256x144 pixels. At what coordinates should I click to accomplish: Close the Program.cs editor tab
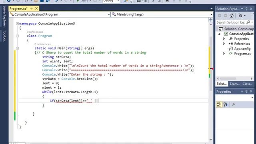(36, 8)
